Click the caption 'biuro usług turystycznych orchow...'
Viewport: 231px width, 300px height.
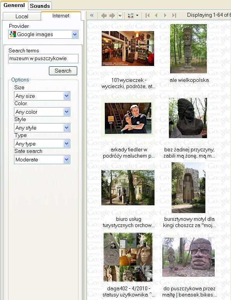(129, 222)
